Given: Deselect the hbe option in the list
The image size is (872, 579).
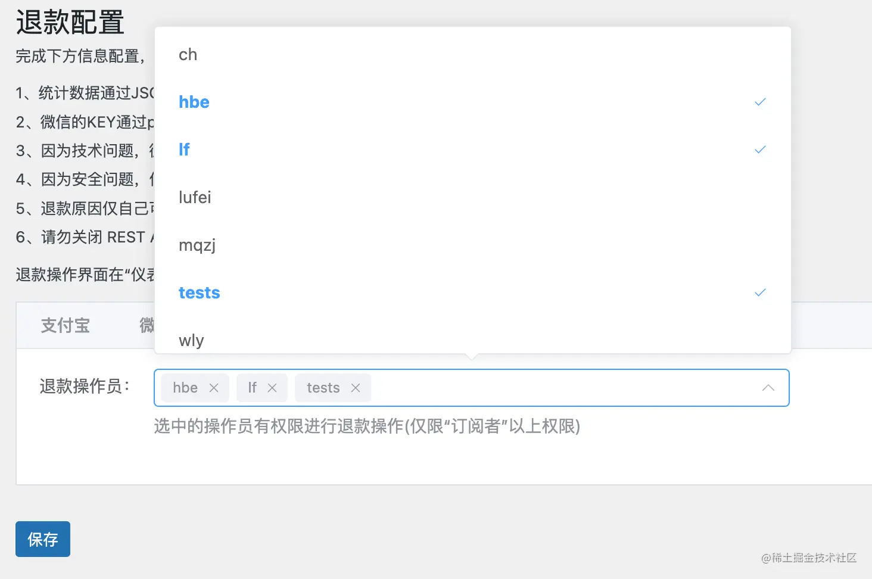Looking at the screenshot, I should pyautogui.click(x=472, y=102).
